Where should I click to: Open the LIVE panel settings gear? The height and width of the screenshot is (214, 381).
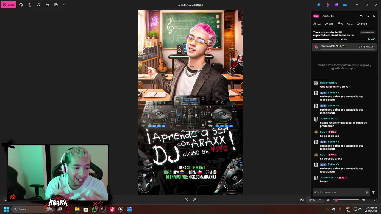[368, 16]
